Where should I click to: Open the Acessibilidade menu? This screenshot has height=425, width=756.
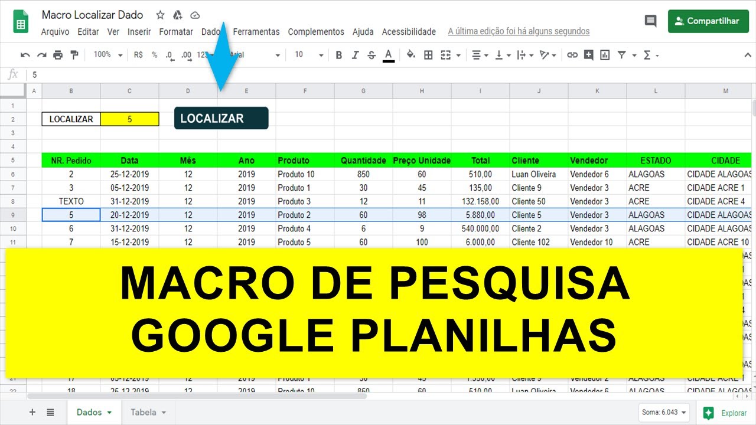point(409,32)
